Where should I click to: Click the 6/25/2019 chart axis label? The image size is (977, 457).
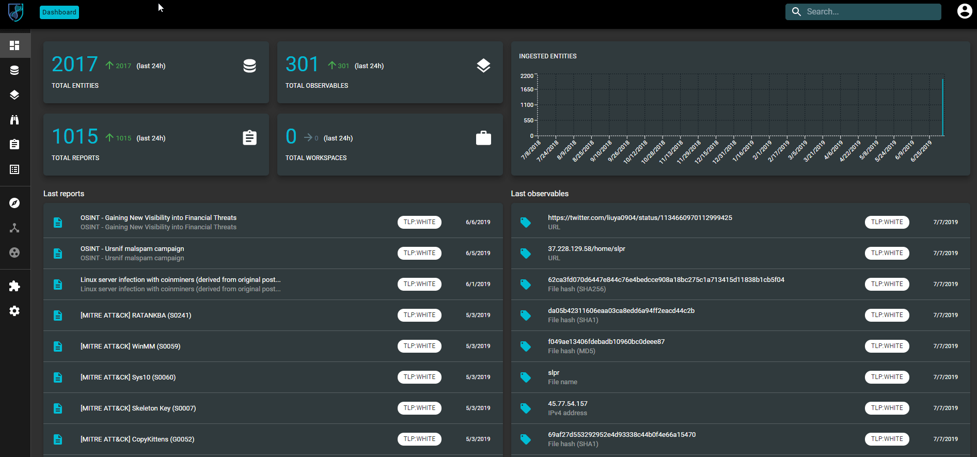[922, 151]
